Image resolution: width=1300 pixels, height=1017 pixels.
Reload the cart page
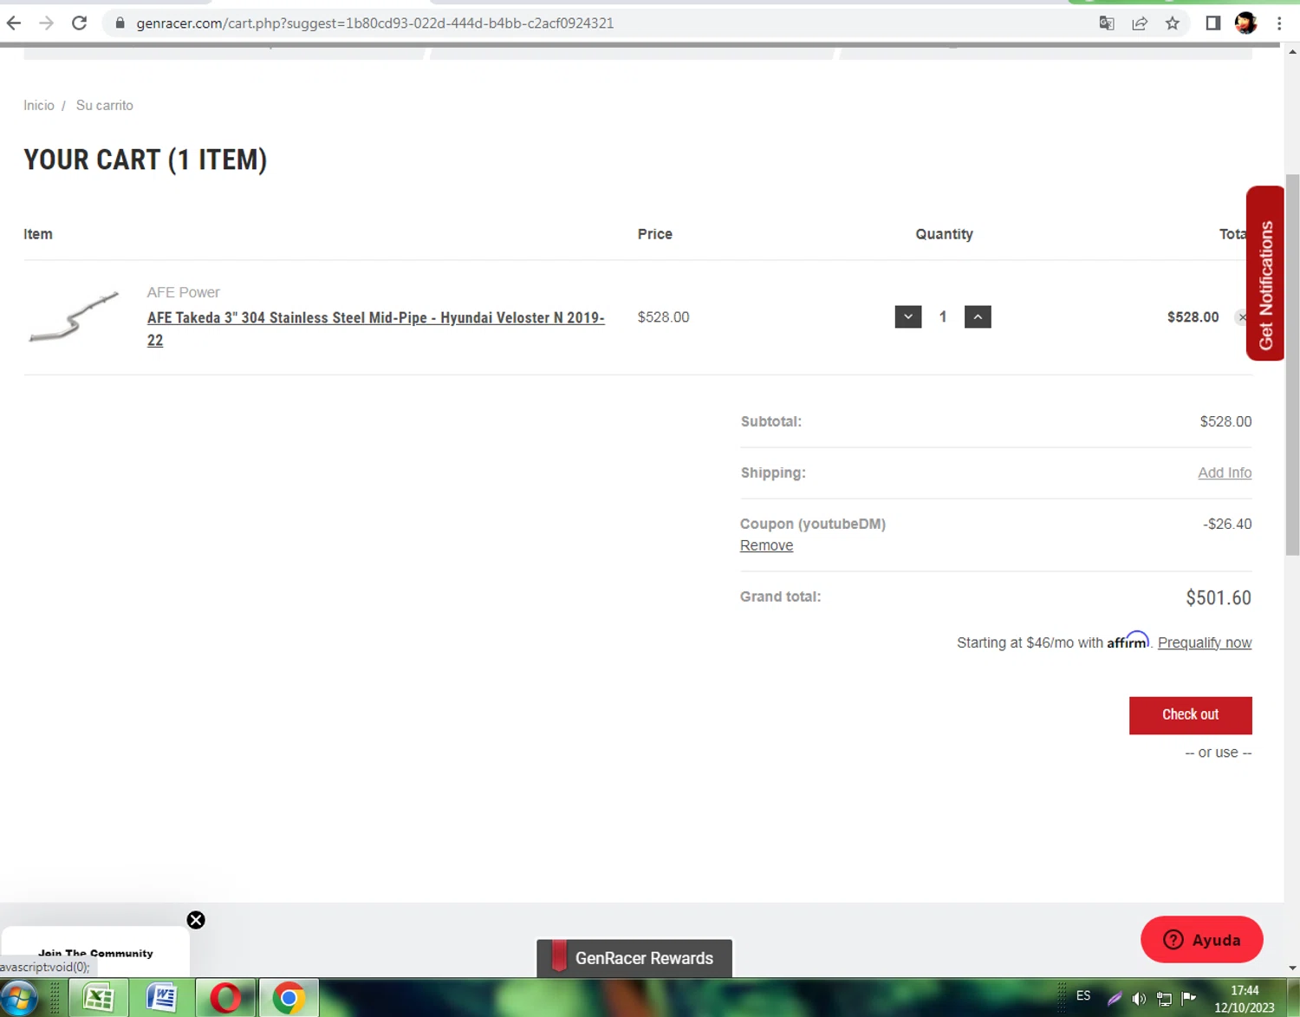[79, 23]
